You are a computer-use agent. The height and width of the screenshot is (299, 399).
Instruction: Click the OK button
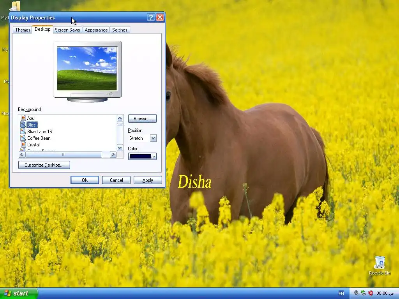point(85,180)
